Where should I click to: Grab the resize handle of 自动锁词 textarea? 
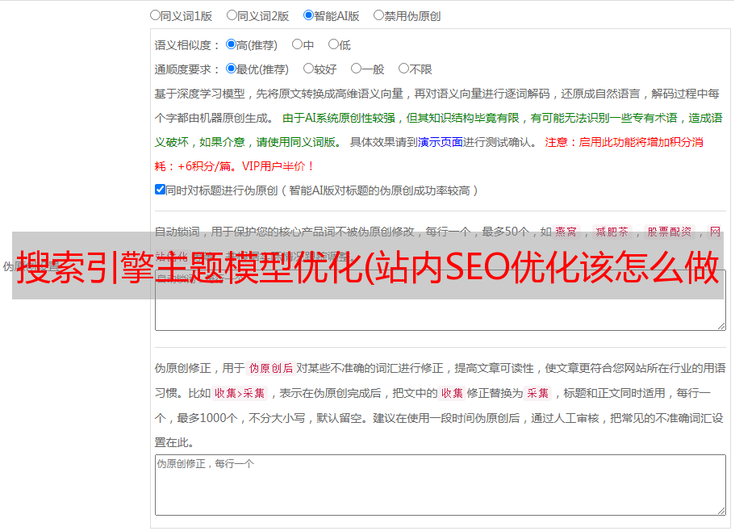coord(720,325)
